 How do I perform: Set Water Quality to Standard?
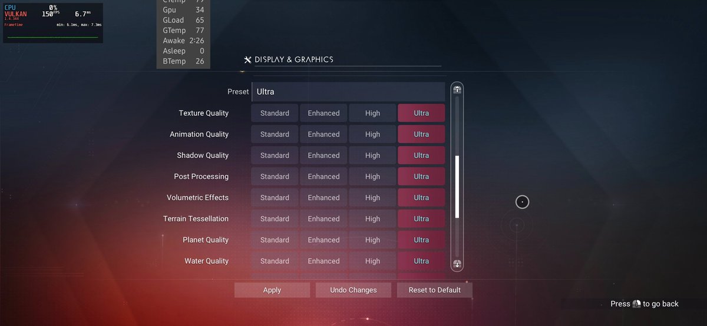point(275,261)
